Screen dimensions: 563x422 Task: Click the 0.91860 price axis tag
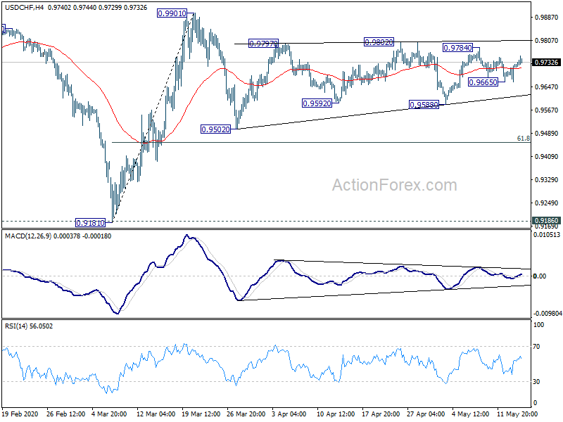pyautogui.click(x=546, y=221)
